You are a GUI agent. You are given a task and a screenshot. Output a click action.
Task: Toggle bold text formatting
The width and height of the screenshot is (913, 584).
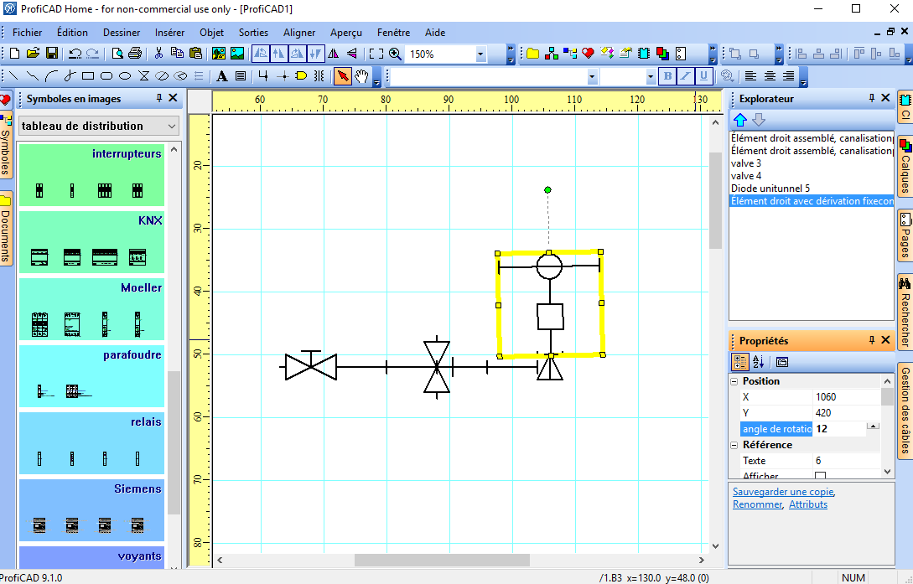coord(667,76)
